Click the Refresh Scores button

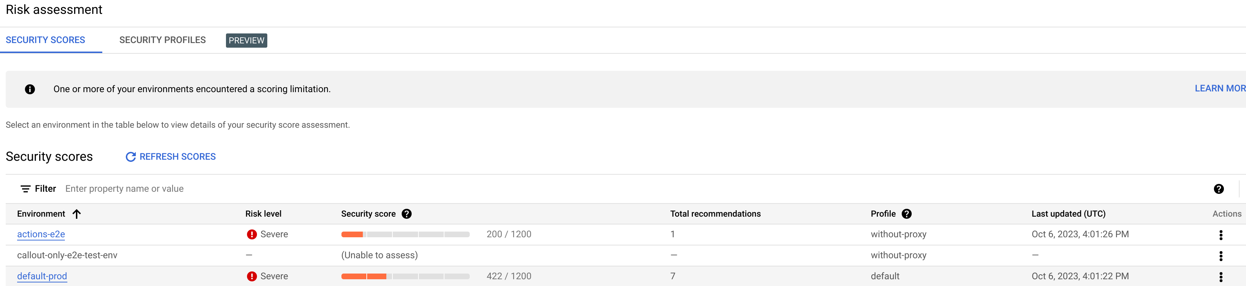[x=177, y=157]
